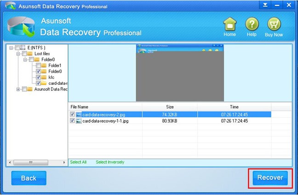Image resolution: width=298 pixels, height=195 pixels.
Task: Click the card-data-recovery-1-1.jpg image file icon
Action: point(79,121)
